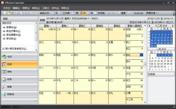Click the month grid vertical scrollbar thumb
The width and height of the screenshot is (176, 109).
[x=145, y=64]
